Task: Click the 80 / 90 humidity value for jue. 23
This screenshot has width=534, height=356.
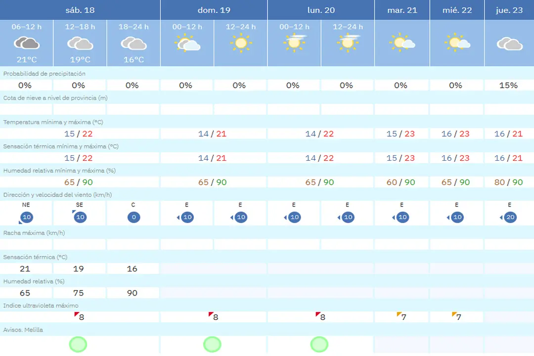Action: pos(508,182)
